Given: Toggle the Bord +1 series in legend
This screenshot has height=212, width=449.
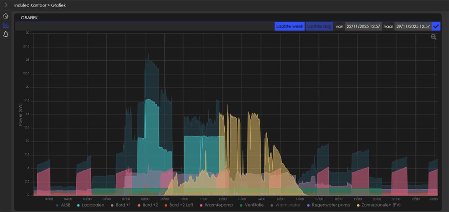Looking at the screenshot, I should tap(121, 205).
